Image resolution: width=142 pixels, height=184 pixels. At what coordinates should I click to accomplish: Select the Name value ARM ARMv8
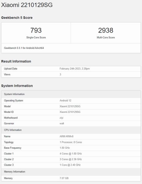click(x=66, y=136)
